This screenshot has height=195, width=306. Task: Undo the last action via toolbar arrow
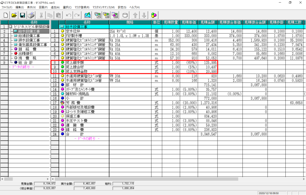tap(68, 15)
